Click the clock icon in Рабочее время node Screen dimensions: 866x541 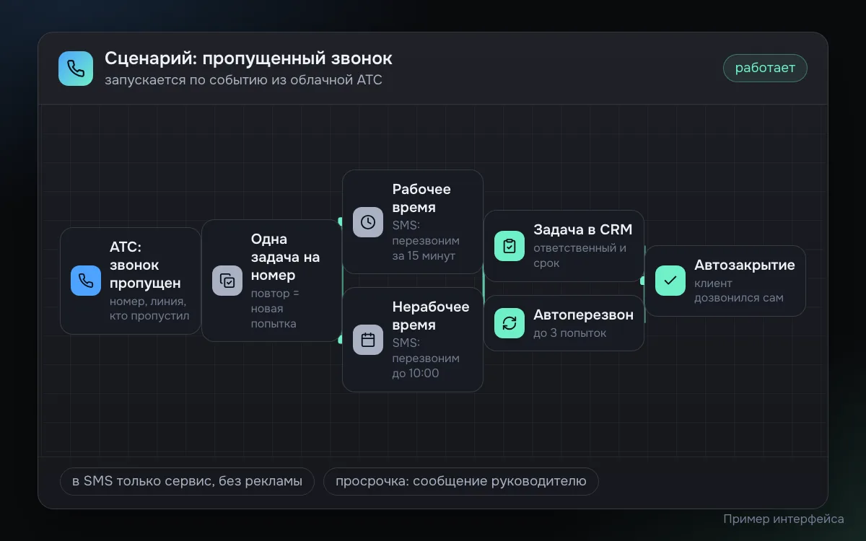point(368,222)
